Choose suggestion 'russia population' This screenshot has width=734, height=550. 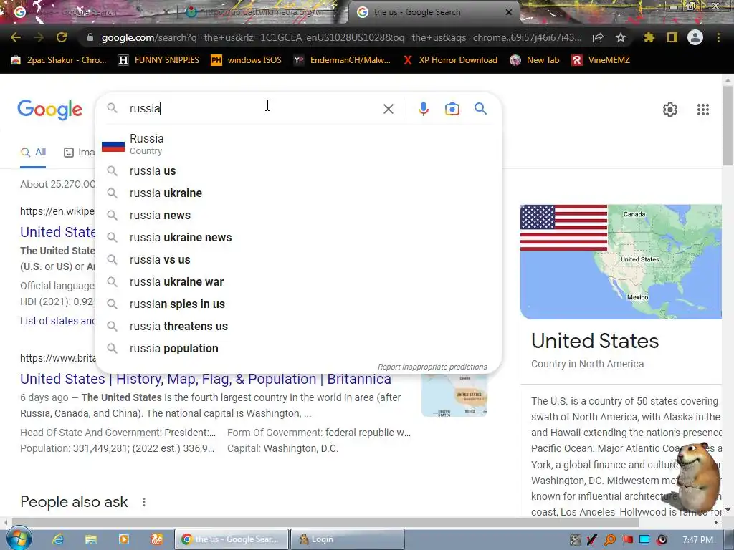click(x=298, y=349)
